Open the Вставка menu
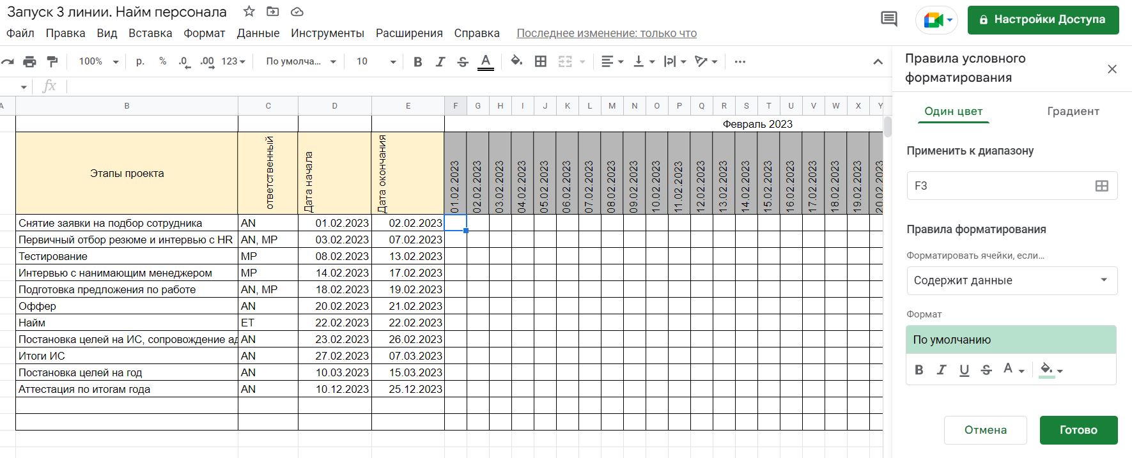The height and width of the screenshot is (458, 1132). (x=150, y=33)
